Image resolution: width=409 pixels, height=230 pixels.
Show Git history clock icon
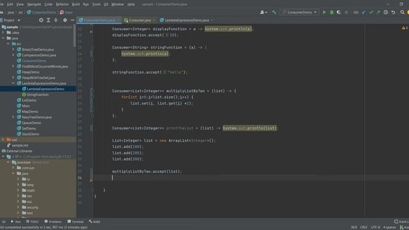pos(385,12)
